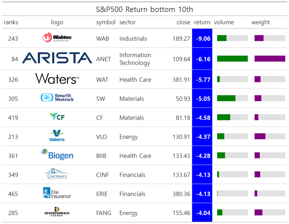Select the return value -5.77
289x224 pixels.
pyautogui.click(x=203, y=80)
